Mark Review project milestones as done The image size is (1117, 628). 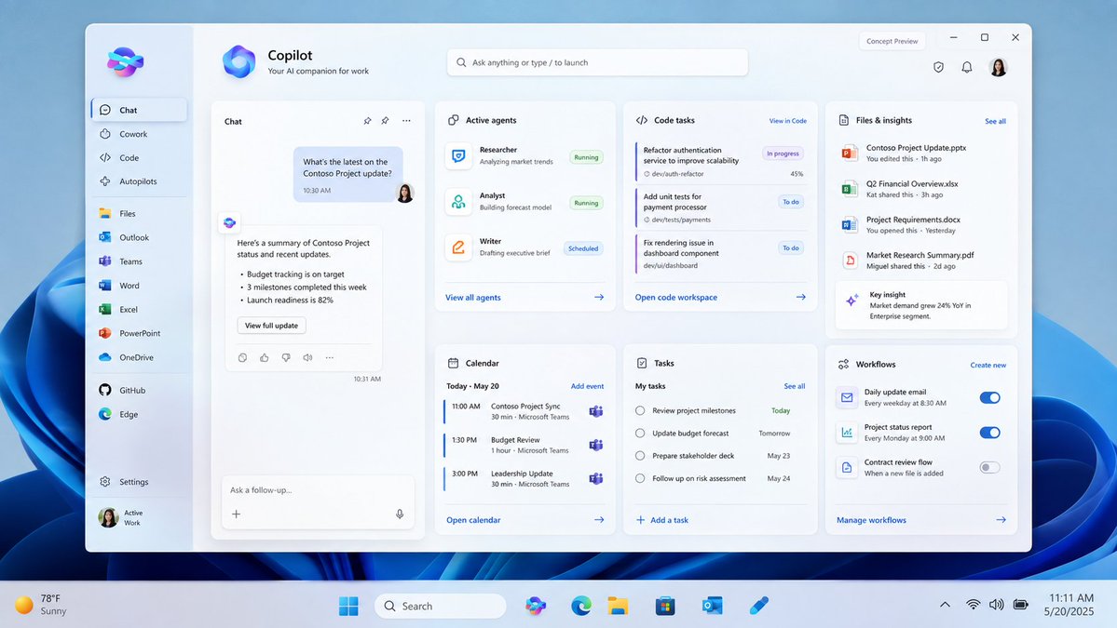pos(640,410)
